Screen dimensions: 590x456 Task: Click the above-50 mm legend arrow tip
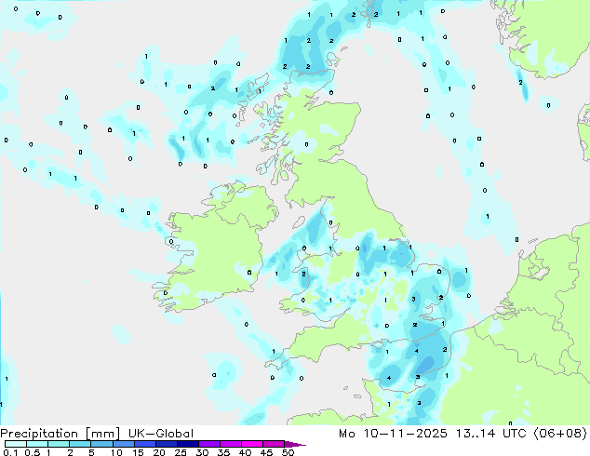[295, 444]
